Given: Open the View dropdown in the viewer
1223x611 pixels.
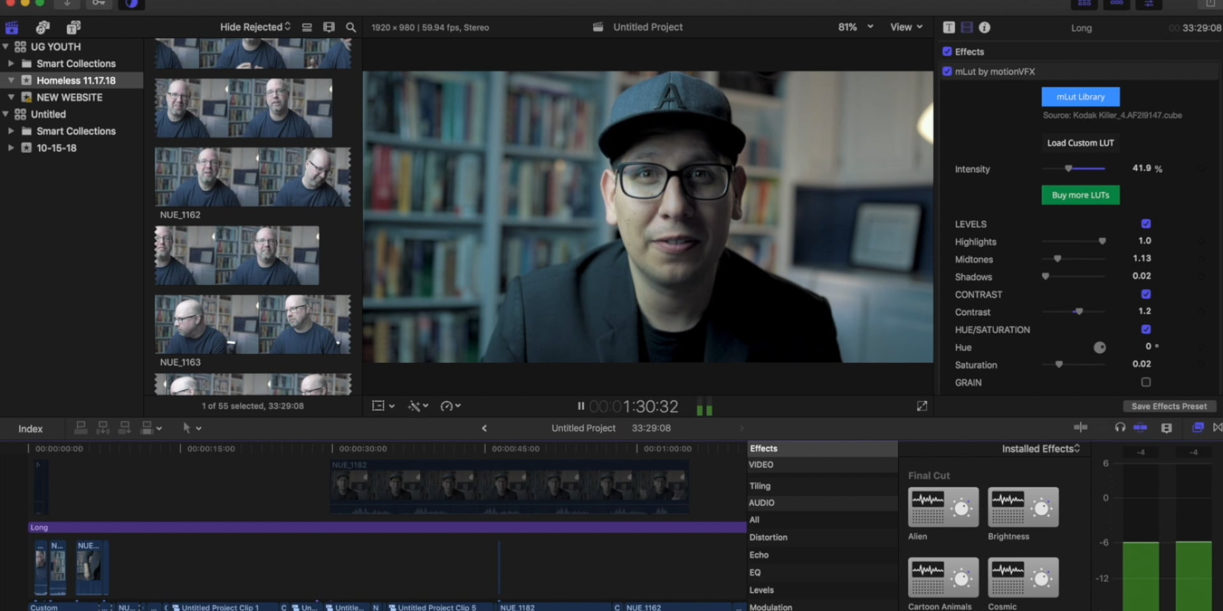Looking at the screenshot, I should click(x=905, y=27).
